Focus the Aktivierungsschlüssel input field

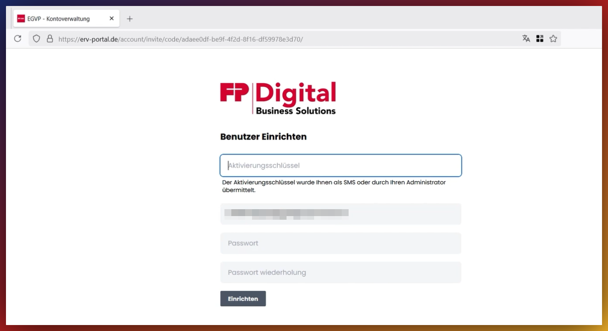[x=341, y=165]
